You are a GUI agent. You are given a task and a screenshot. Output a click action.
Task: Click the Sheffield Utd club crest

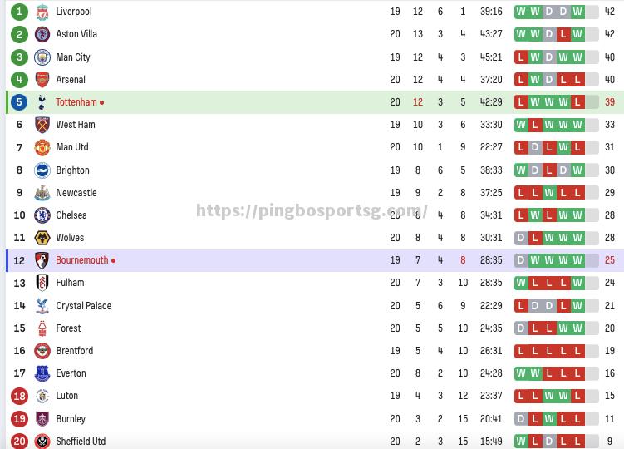pos(42,441)
